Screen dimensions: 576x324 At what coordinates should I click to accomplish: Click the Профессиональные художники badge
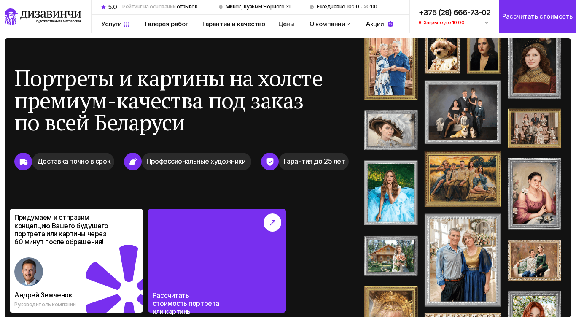tap(196, 162)
